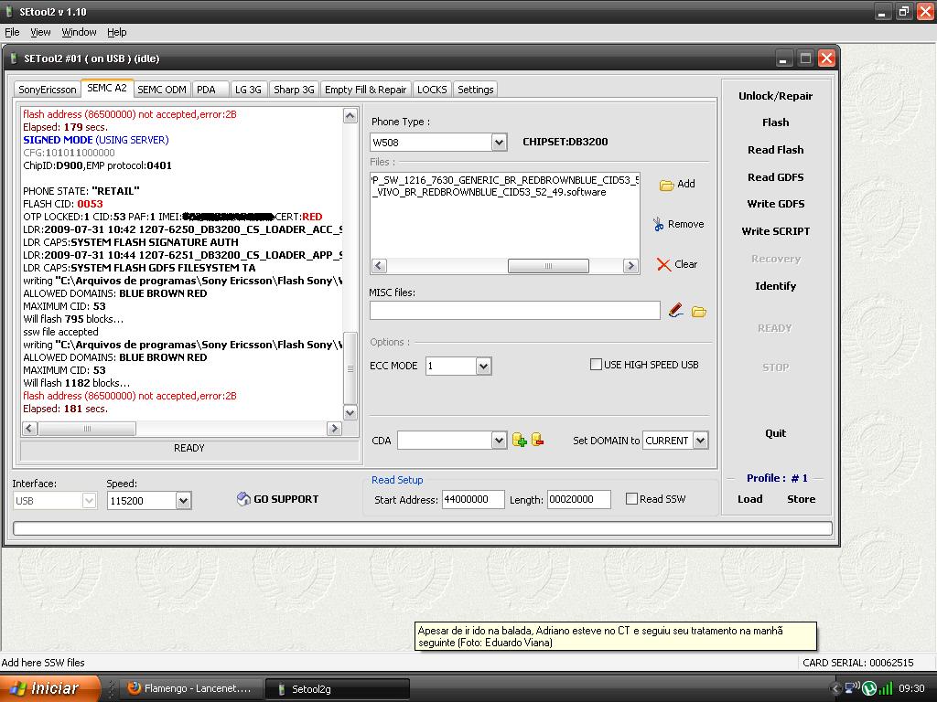Image resolution: width=937 pixels, height=702 pixels.
Task: Click the log scroll down arrow
Action: pyautogui.click(x=350, y=412)
